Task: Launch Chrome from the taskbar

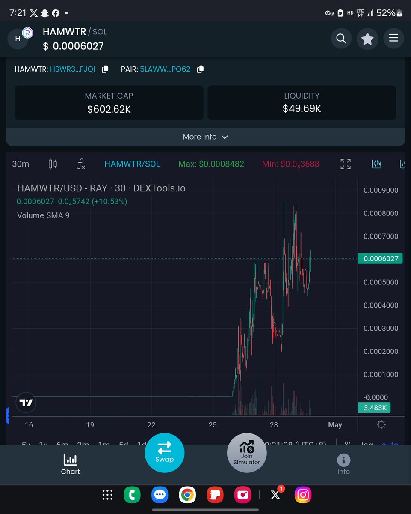Action: click(187, 495)
